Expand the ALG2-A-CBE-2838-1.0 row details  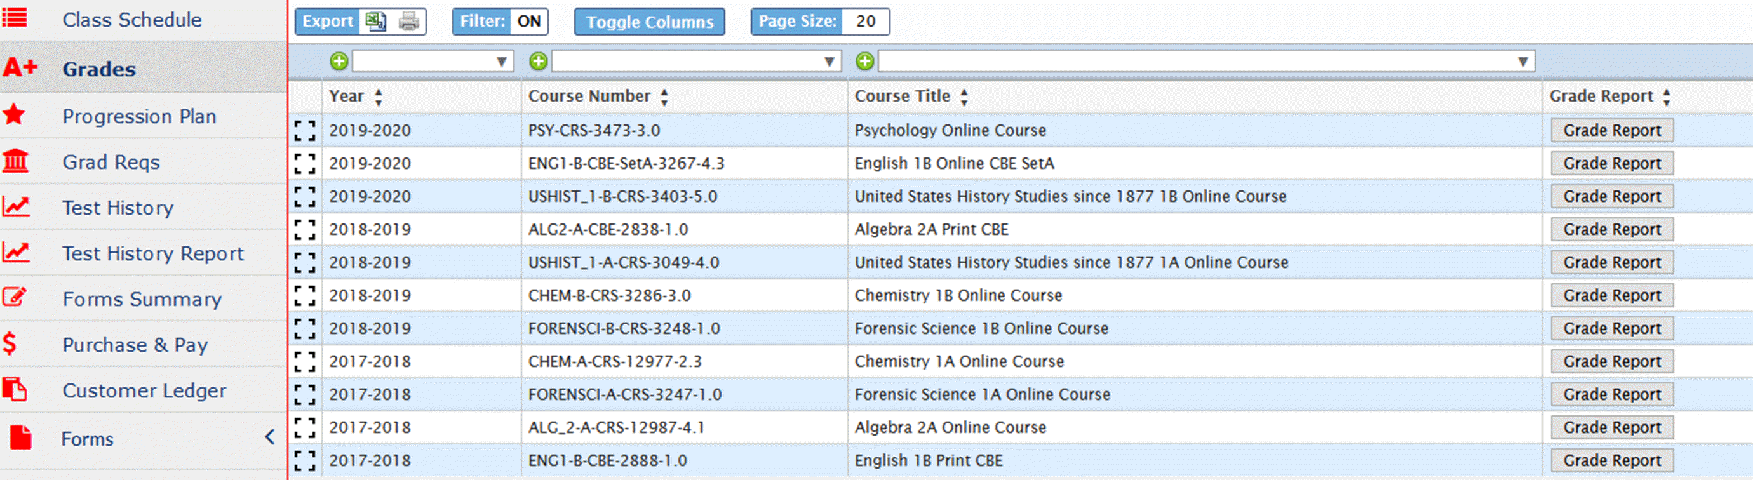click(x=305, y=230)
